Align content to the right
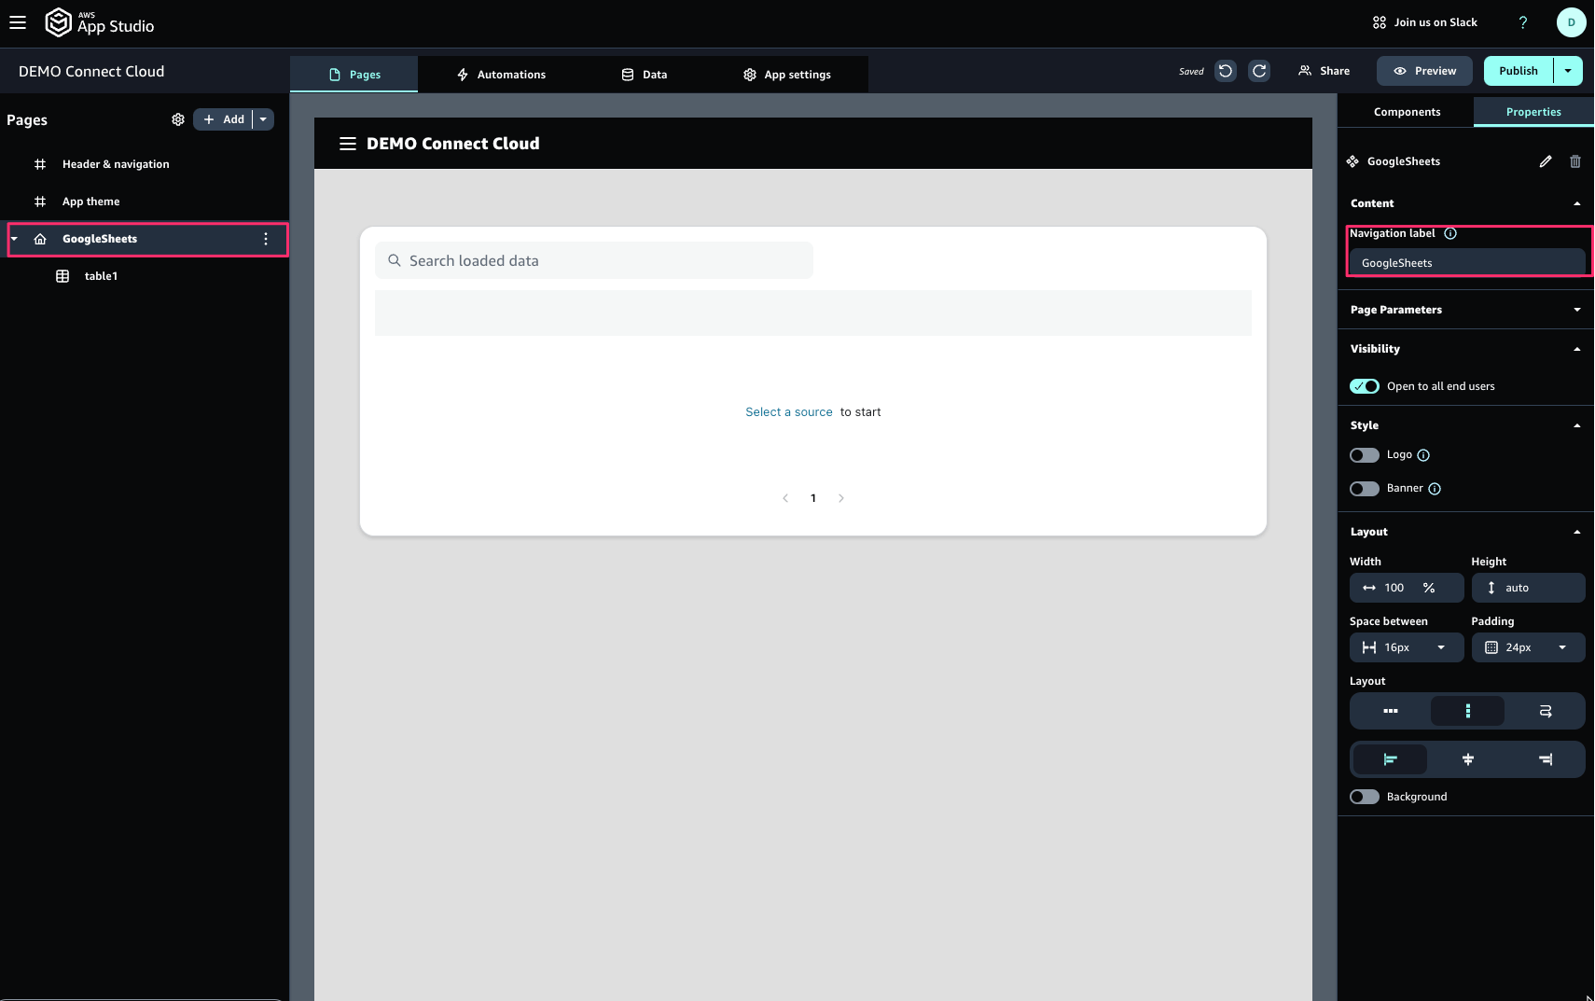Image resolution: width=1595 pixels, height=1001 pixels. 1546,759
